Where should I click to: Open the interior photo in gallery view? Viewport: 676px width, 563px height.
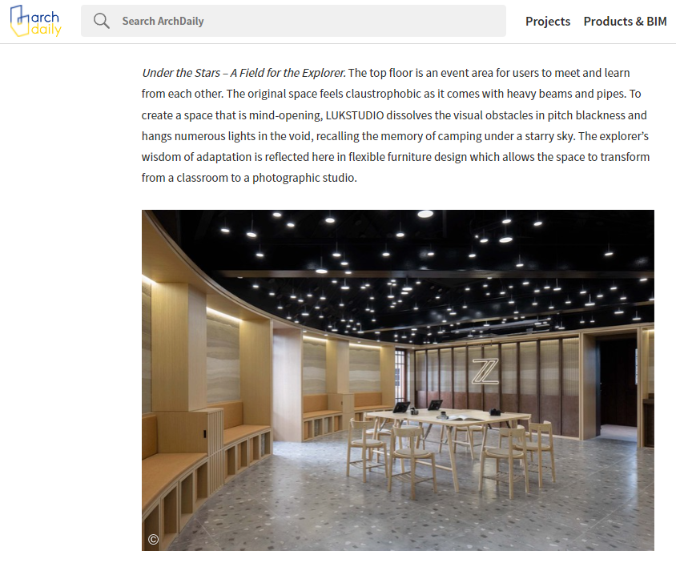(397, 380)
